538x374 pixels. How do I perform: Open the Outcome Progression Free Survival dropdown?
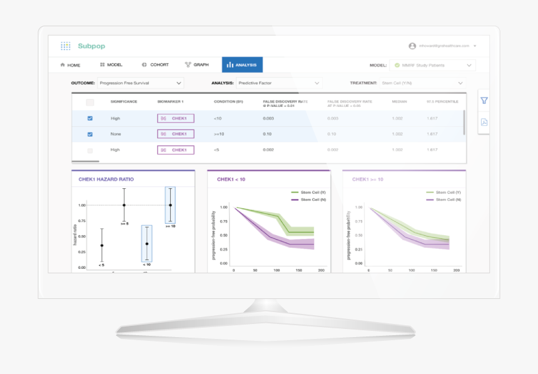140,83
